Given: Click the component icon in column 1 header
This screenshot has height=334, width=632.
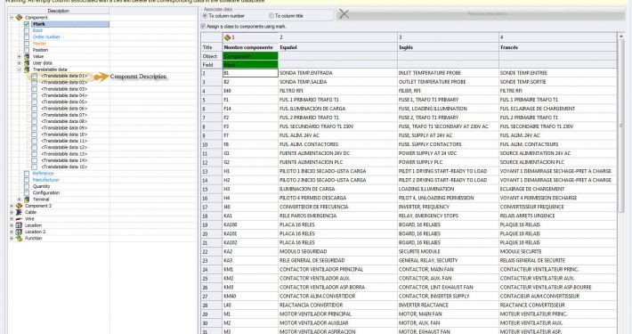Looking at the screenshot, I should 227,37.
